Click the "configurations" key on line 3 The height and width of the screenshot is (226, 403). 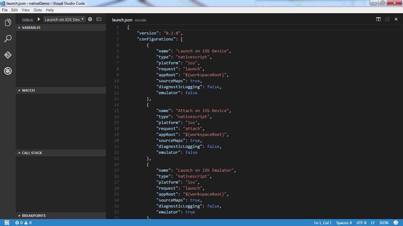point(156,39)
